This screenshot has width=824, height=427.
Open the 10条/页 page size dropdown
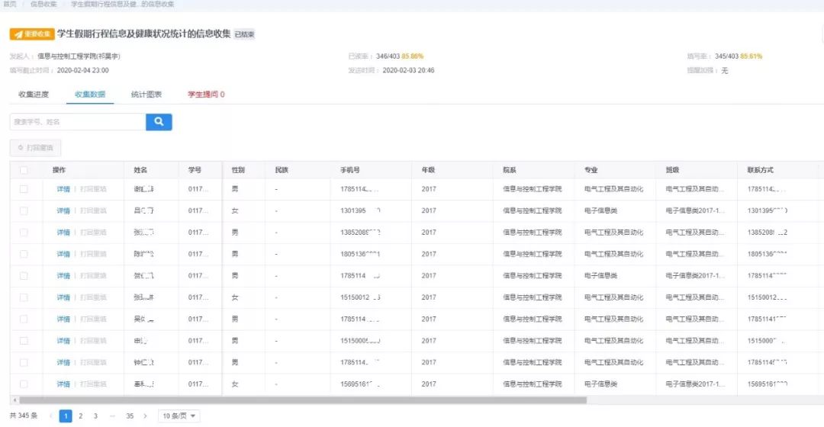[x=179, y=416]
